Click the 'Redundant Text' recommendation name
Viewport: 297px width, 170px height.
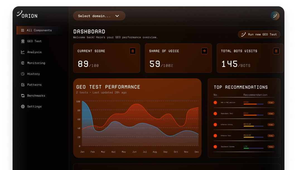point(227,114)
